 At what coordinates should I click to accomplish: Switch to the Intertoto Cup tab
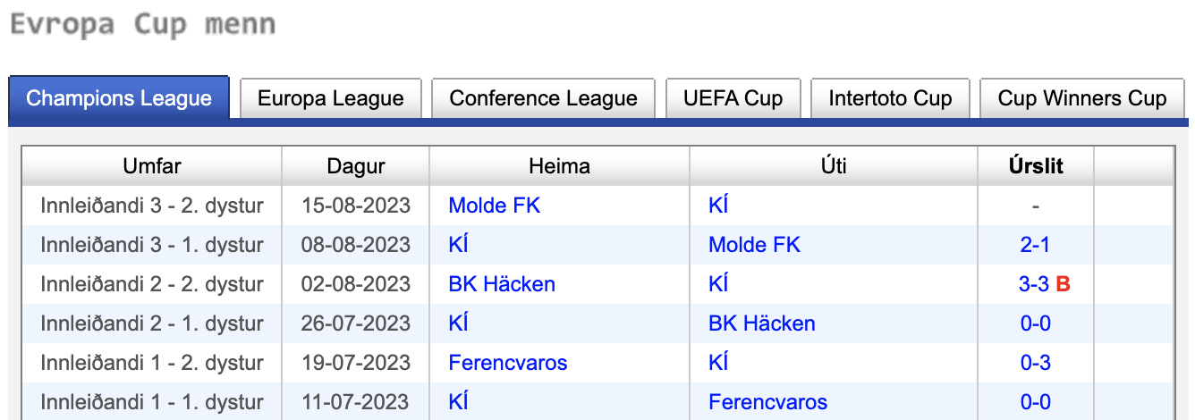(890, 98)
